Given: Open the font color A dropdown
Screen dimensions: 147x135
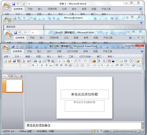Looking at the screenshot, I should pos(104,65).
